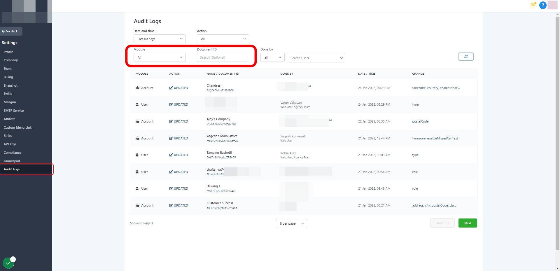
Task: Expand Date and time Last 60 days dropdown
Action: click(160, 39)
